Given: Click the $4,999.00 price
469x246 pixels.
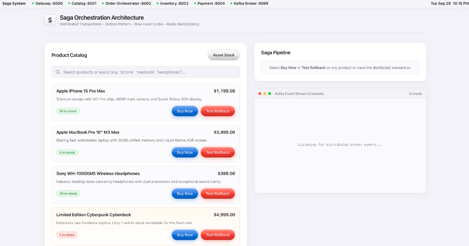Looking at the screenshot, I should point(224,214).
